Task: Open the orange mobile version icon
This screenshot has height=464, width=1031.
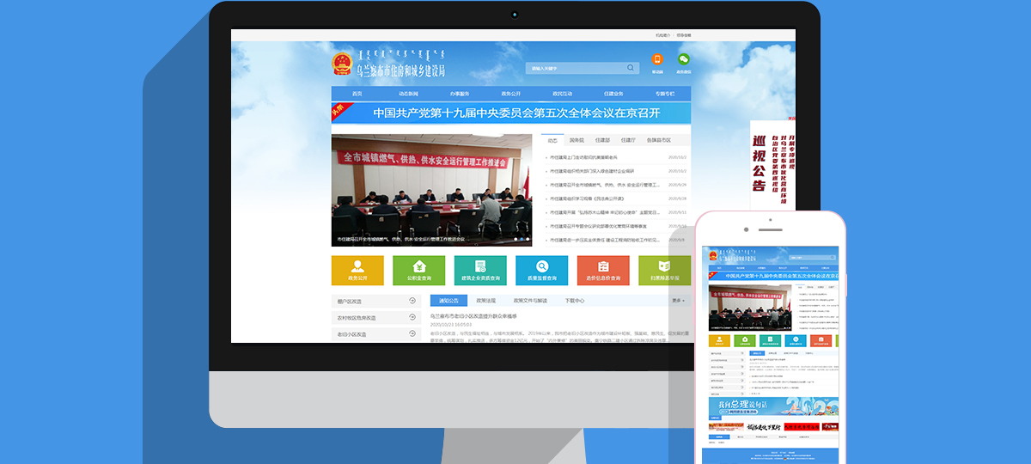Action: pyautogui.click(x=657, y=60)
